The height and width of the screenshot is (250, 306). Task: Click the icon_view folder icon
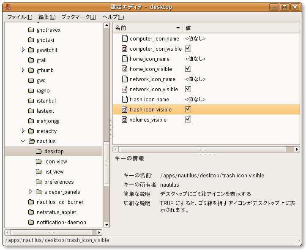(38, 161)
